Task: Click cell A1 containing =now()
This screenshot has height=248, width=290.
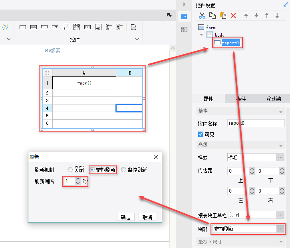Action: click(84, 83)
